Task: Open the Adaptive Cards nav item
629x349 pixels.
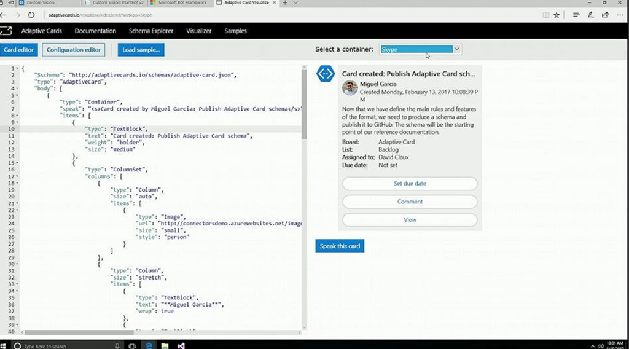Action: [x=41, y=31]
